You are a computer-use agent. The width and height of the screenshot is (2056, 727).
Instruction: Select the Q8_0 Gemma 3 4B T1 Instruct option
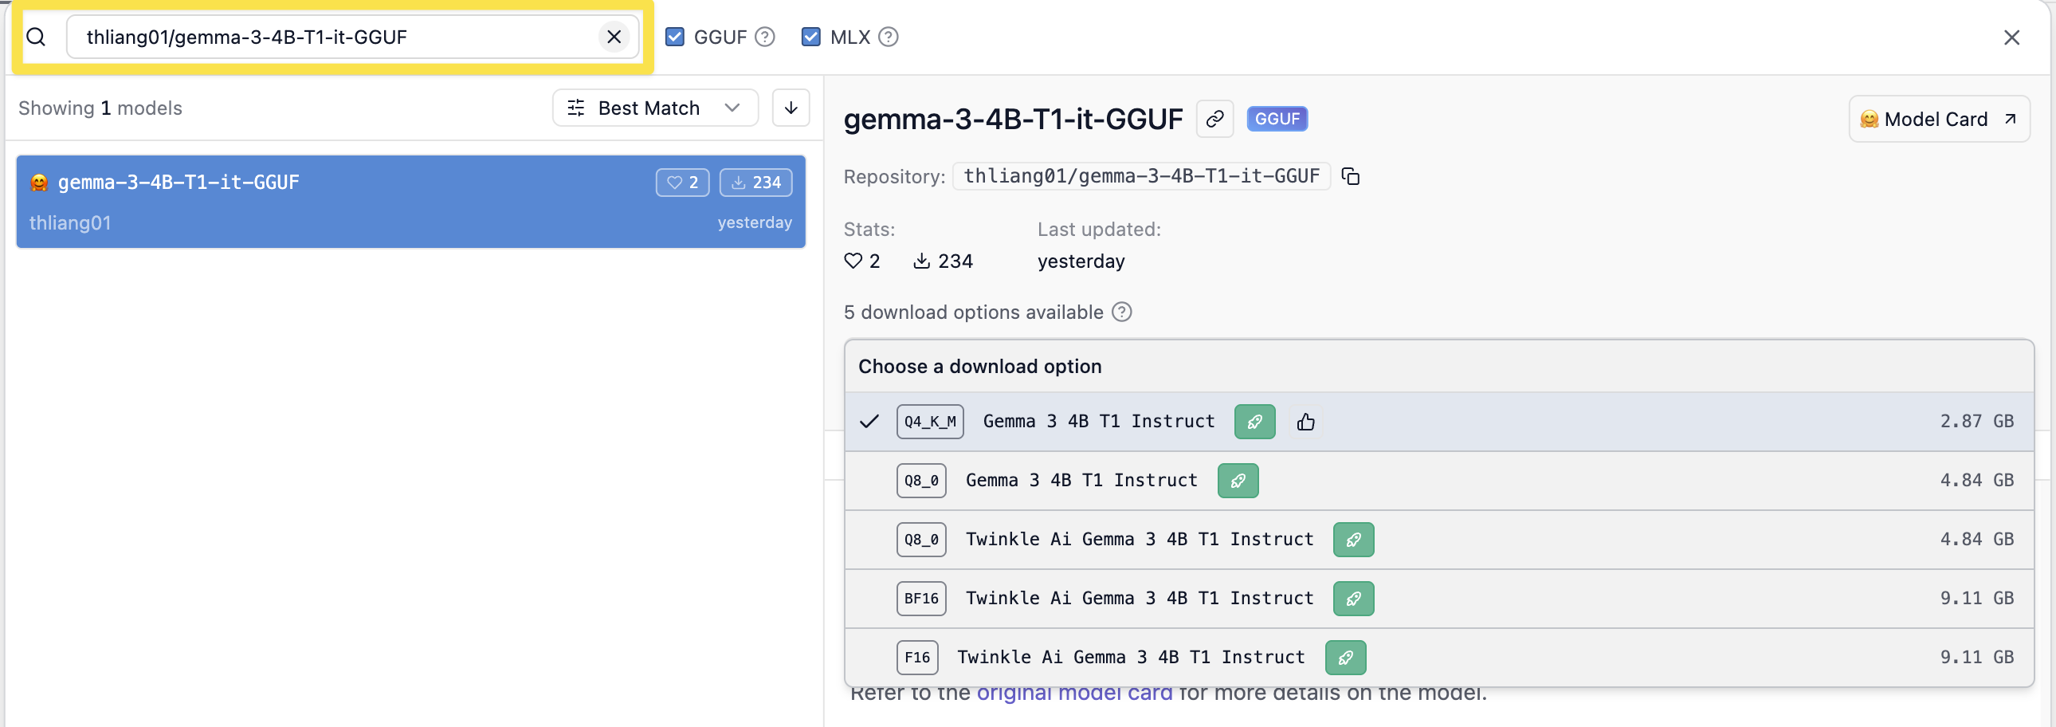(x=1438, y=481)
